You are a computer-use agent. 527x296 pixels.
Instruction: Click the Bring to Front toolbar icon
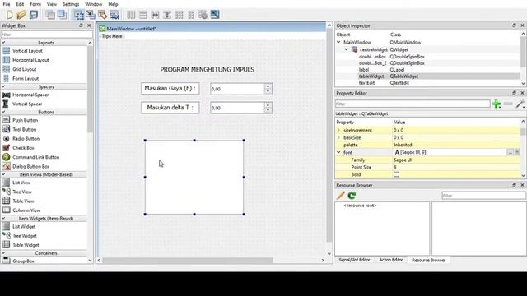pos(62,15)
